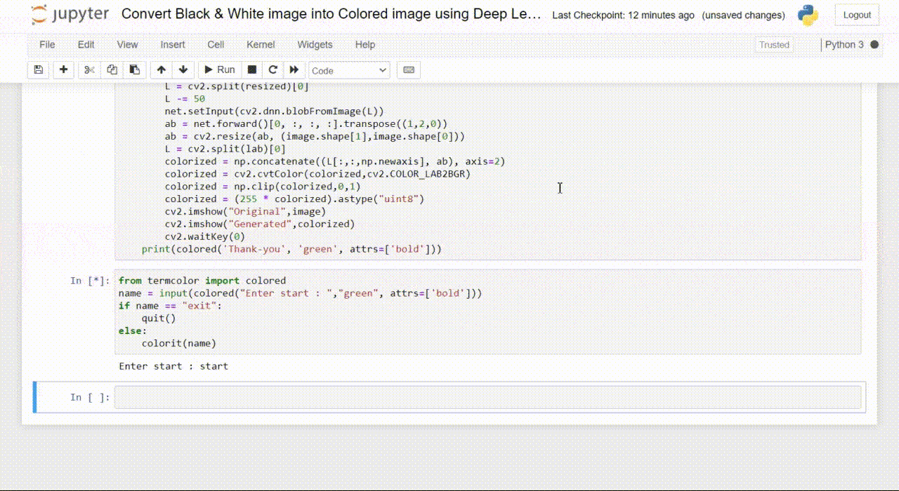Restart kernel and run all cells icon

294,70
